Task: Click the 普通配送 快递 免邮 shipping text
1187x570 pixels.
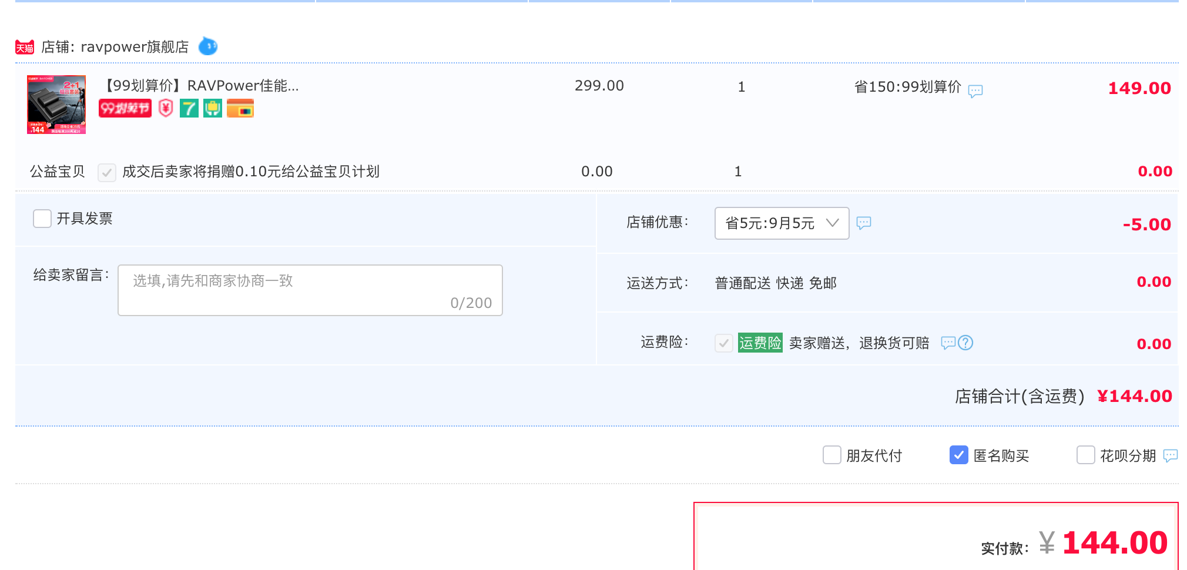Action: pos(776,283)
